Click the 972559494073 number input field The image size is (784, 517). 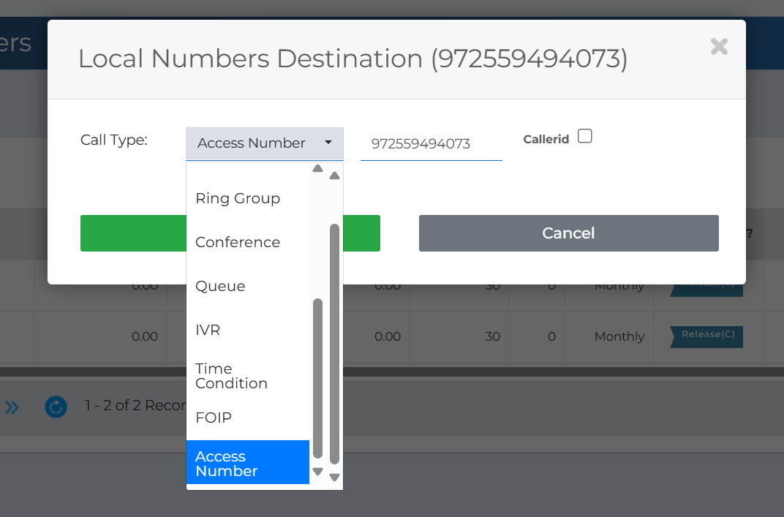tap(431, 144)
